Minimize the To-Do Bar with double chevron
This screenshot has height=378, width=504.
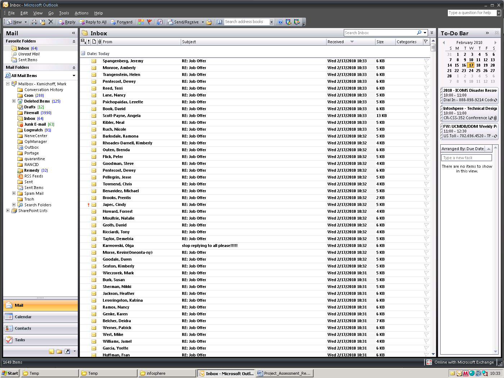(x=487, y=33)
